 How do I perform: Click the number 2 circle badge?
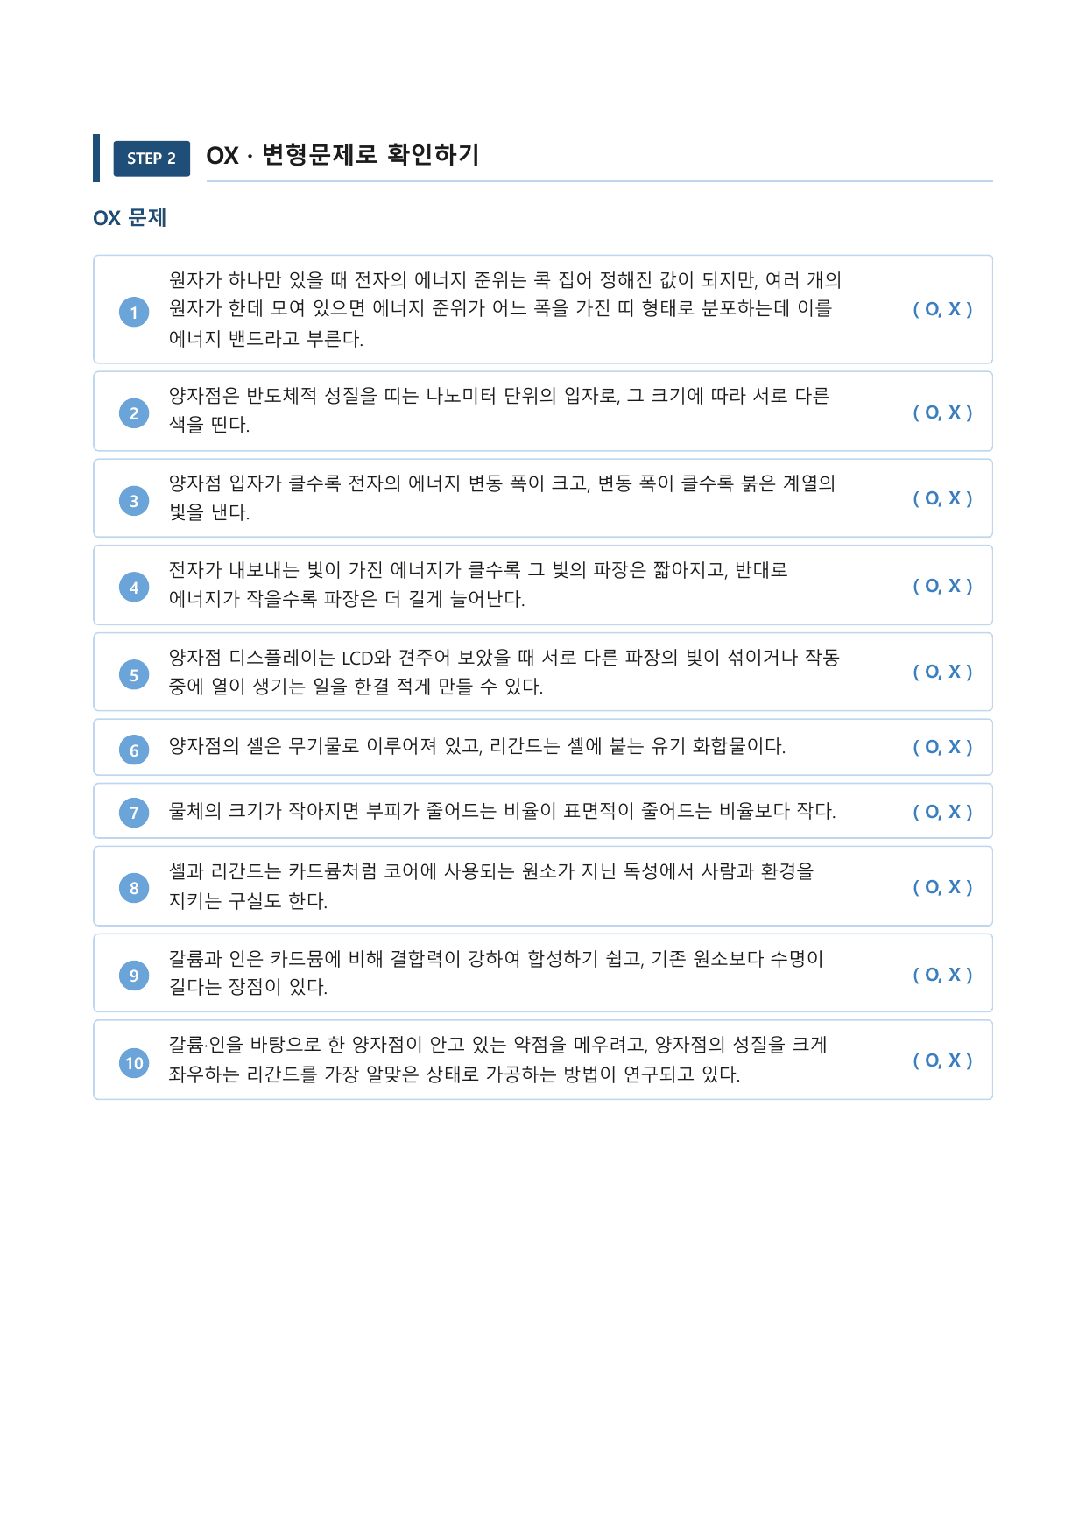click(x=134, y=413)
